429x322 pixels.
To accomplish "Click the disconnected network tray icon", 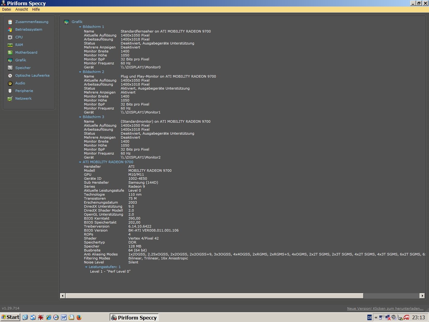I will [x=388, y=317].
